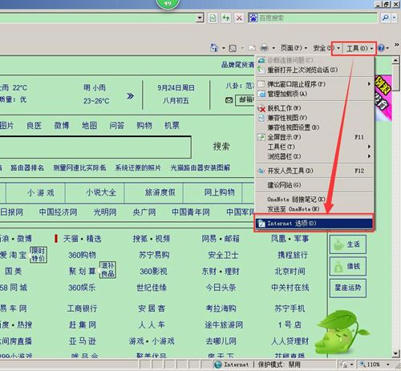
Task: Open the 工具 toolbar menu
Action: tap(359, 48)
